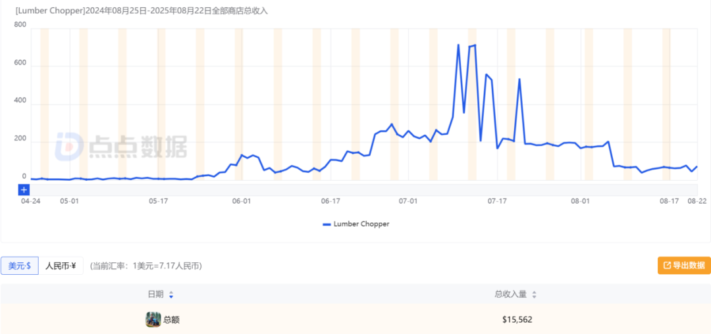Click the 06-01 x-axis date label
Screen dimensions: 711x334
point(242,201)
